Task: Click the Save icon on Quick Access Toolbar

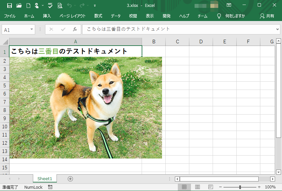Action: tap(10, 5)
